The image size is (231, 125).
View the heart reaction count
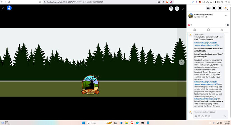190,25
